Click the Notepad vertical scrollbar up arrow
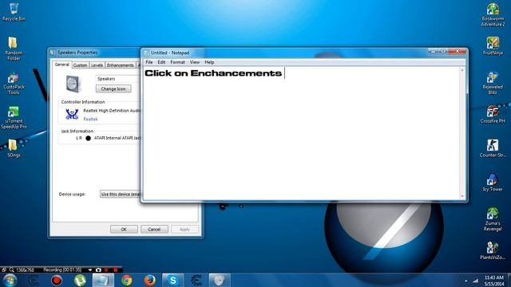Viewport: 511px width, 287px height. (462, 69)
